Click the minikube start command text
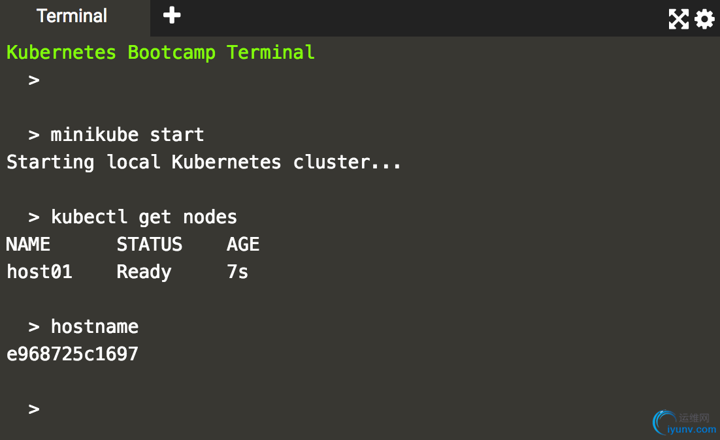Viewport: 720px width, 440px height. click(127, 134)
